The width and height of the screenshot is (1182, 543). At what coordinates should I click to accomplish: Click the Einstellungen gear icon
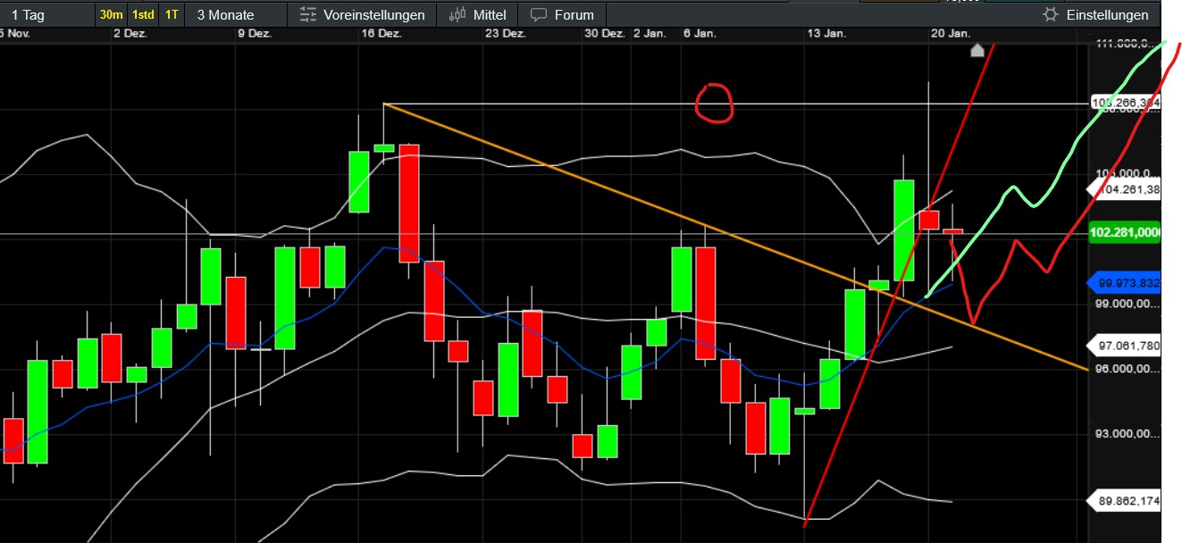1050,14
